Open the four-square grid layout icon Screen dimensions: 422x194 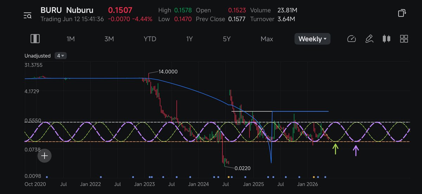click(x=404, y=39)
